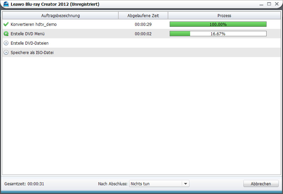Image resolution: width=283 pixels, height=194 pixels.
Task: Click the clock icon beside Speichere als ISO-Datei
Action: pyautogui.click(x=6, y=52)
